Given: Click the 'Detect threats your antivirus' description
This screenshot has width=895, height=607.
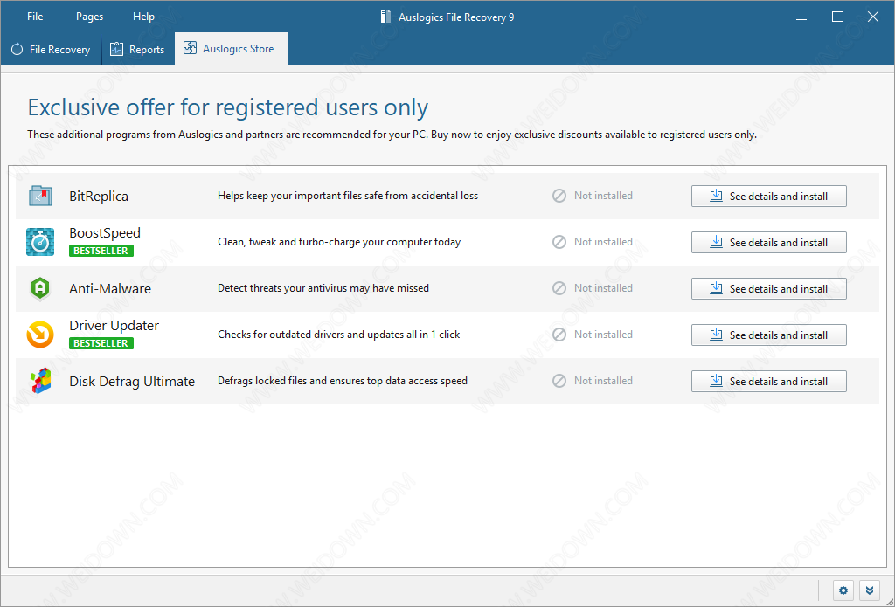Looking at the screenshot, I should [323, 288].
